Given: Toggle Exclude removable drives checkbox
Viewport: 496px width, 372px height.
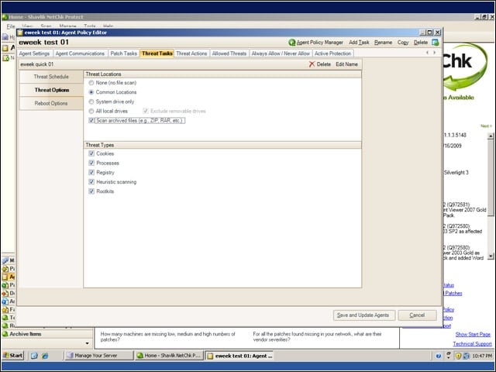Looking at the screenshot, I should pos(146,111).
